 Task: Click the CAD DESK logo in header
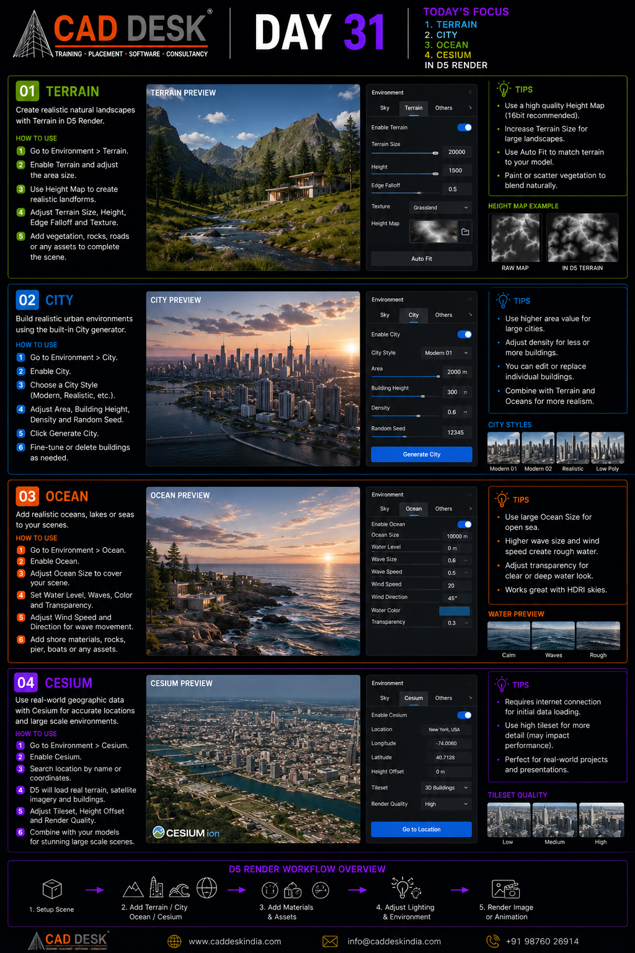point(112,34)
